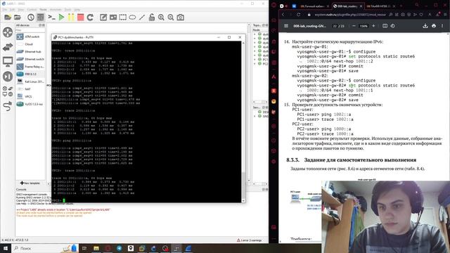The image size is (450, 253).
Task: Open Telegram from Windows taskbar
Action: pyautogui.click(x=119, y=248)
